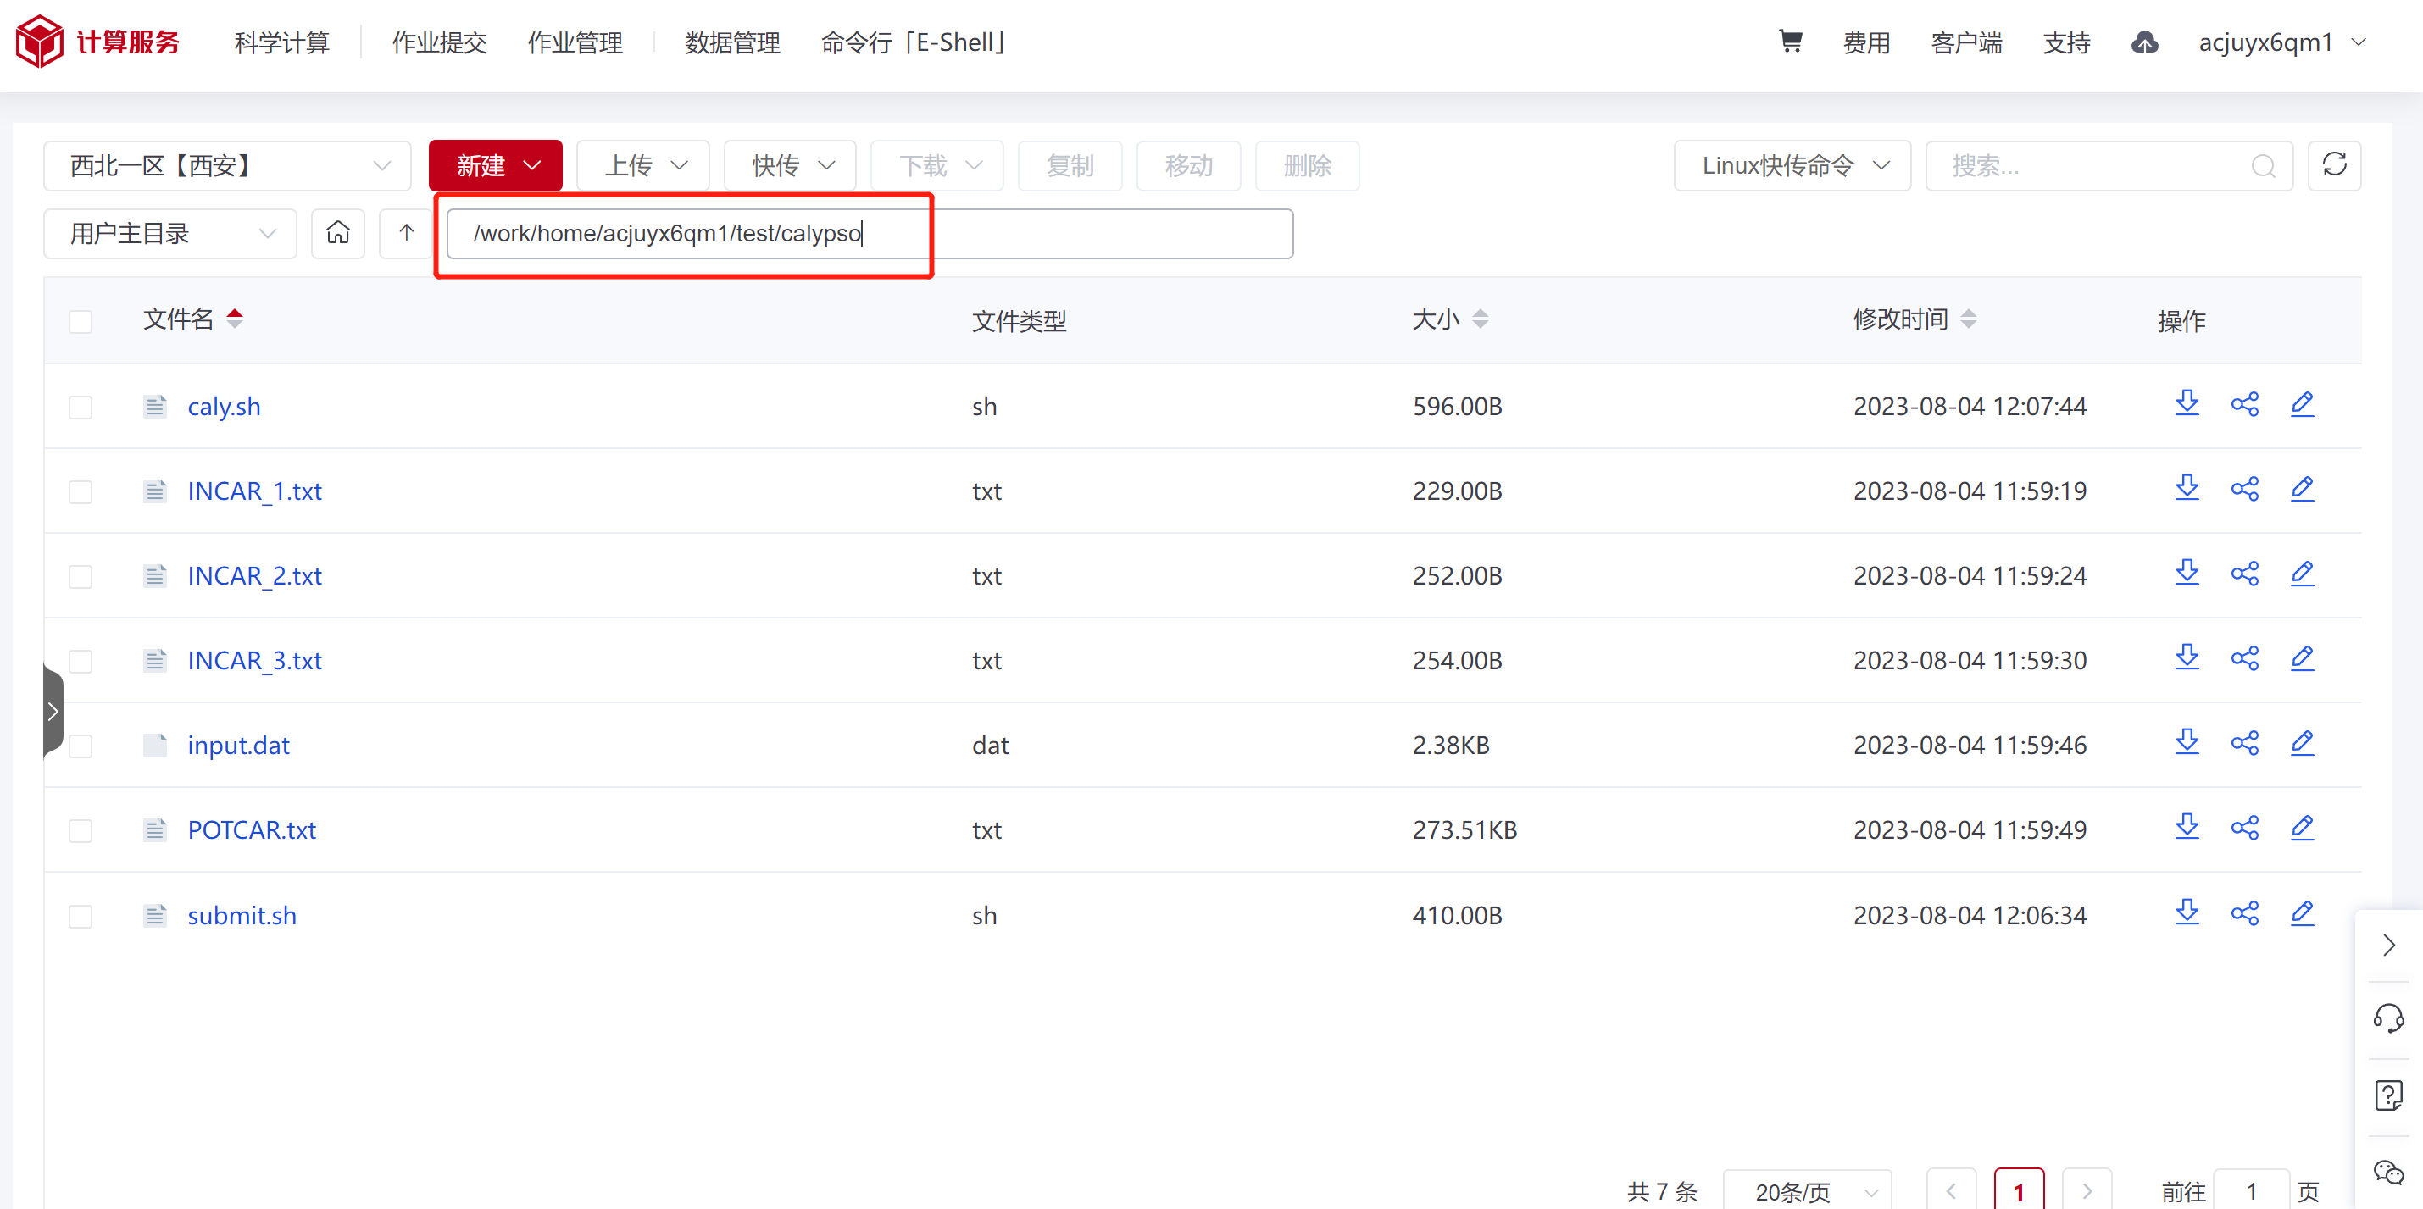
Task: Expand the 新建 dropdown button
Action: (x=495, y=165)
